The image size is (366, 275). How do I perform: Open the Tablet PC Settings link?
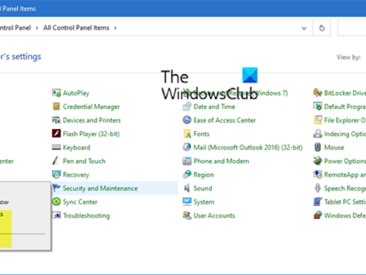(x=345, y=202)
